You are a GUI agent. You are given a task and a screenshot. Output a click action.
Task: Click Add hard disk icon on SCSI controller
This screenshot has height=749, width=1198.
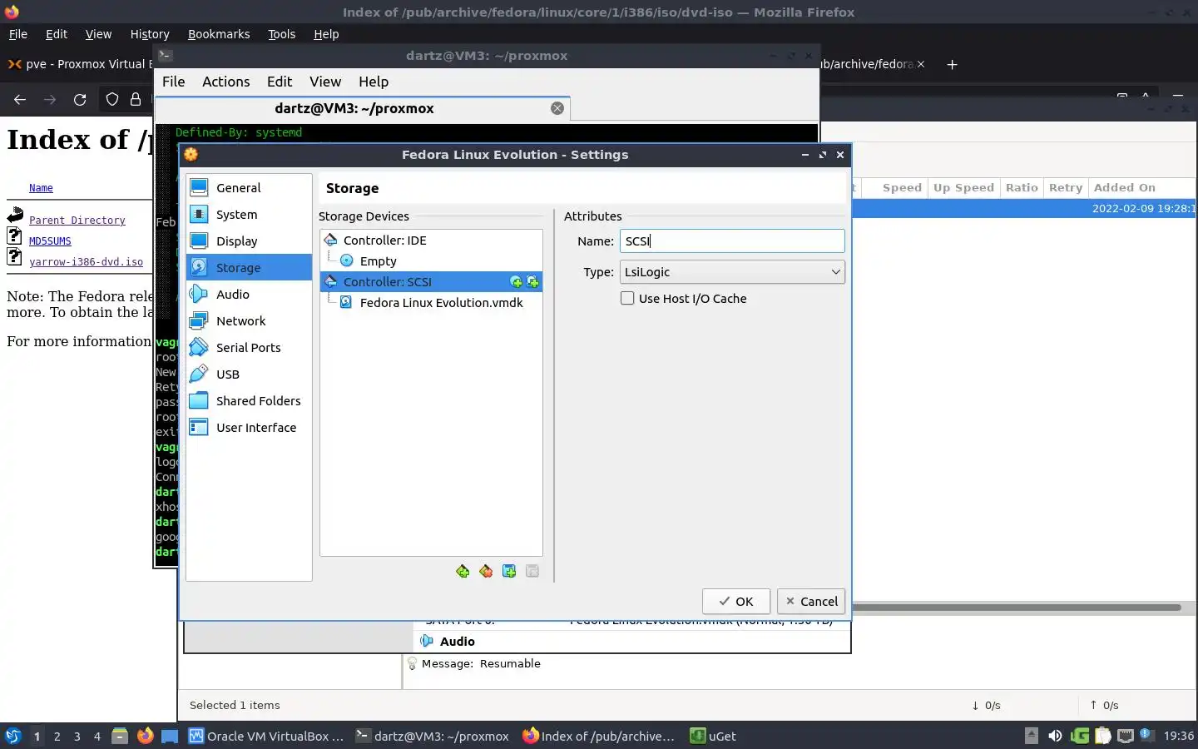coord(532,282)
